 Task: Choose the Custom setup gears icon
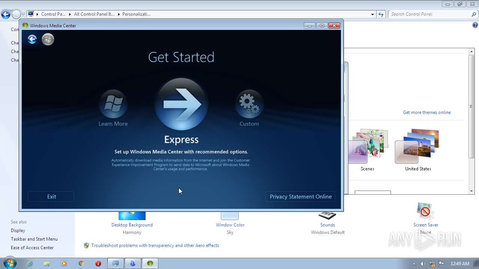pos(249,104)
